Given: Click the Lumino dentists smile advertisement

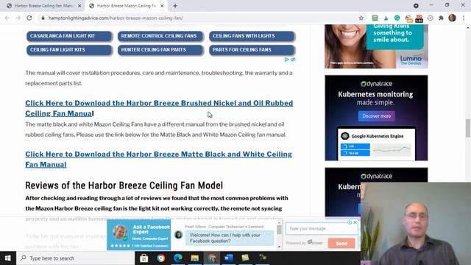Looking at the screenshot, I should tap(376, 46).
